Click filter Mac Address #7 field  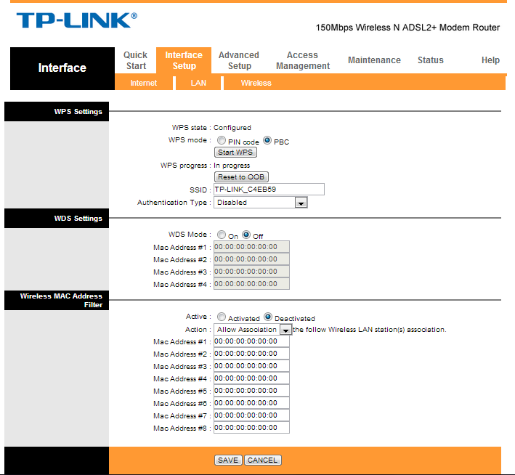click(x=251, y=415)
